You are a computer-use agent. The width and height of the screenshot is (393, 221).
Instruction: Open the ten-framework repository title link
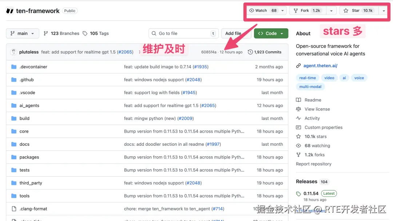(x=38, y=11)
